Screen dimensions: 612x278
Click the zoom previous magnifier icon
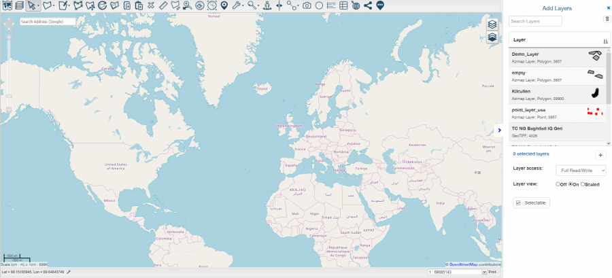click(x=188, y=5)
